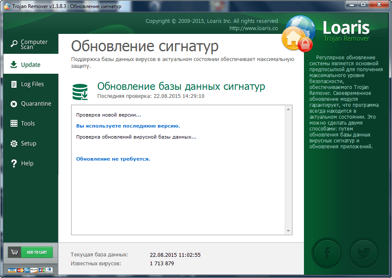The height and width of the screenshot is (278, 392).
Task: Click the database date 22.08.2015 11:02:55
Action: click(x=175, y=255)
